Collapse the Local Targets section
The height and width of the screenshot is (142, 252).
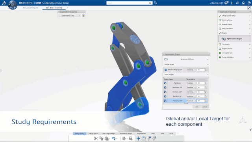[x=208, y=75]
